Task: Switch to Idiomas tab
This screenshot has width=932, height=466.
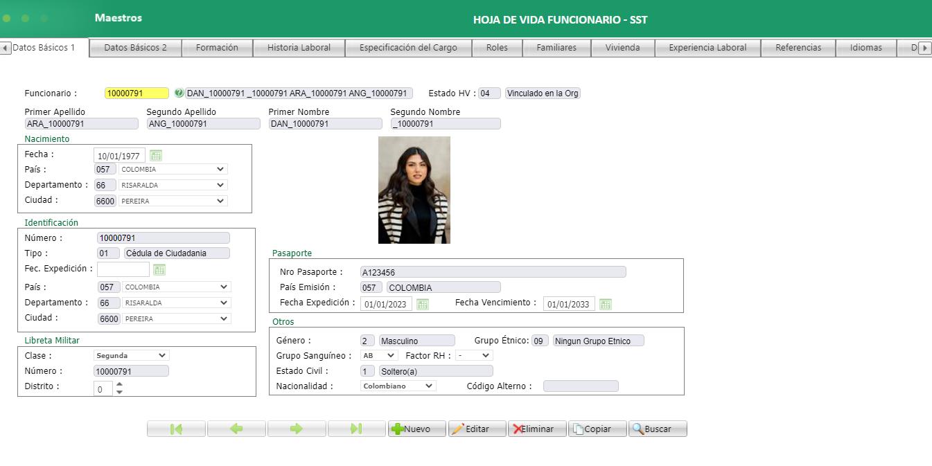Action: tap(866, 48)
